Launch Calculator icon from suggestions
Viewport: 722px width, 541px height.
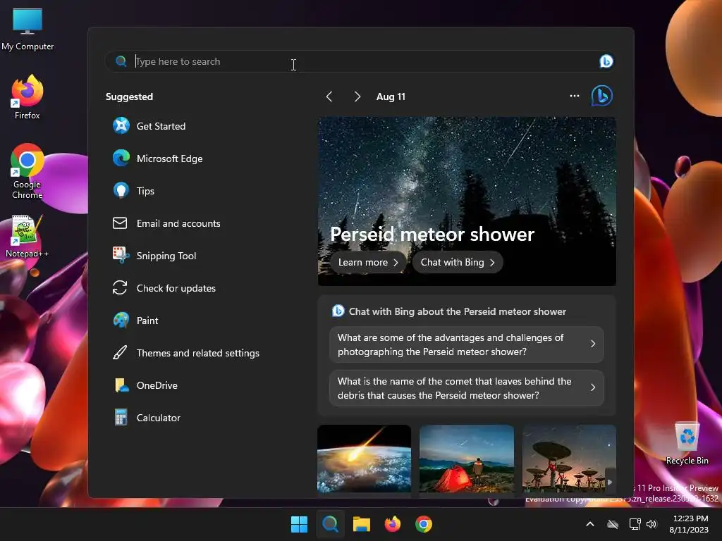pos(121,417)
